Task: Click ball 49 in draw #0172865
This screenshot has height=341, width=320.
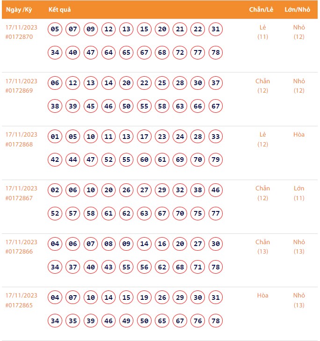Action: tap(126, 321)
